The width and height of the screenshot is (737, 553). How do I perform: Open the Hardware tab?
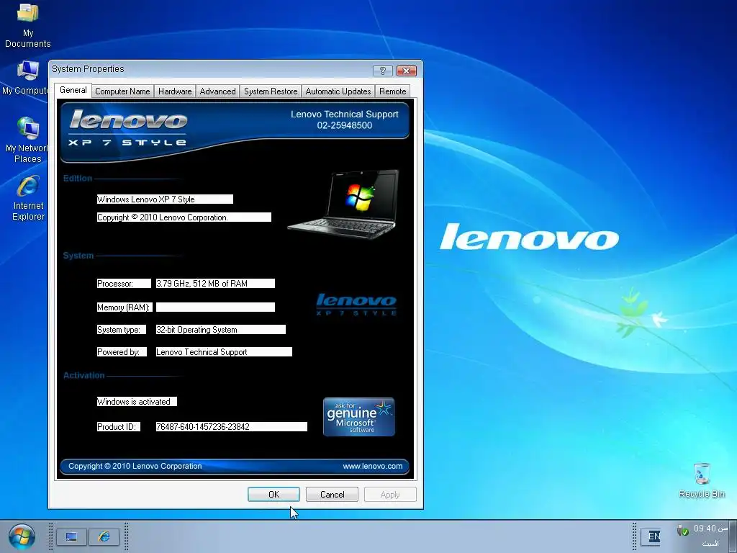(175, 91)
